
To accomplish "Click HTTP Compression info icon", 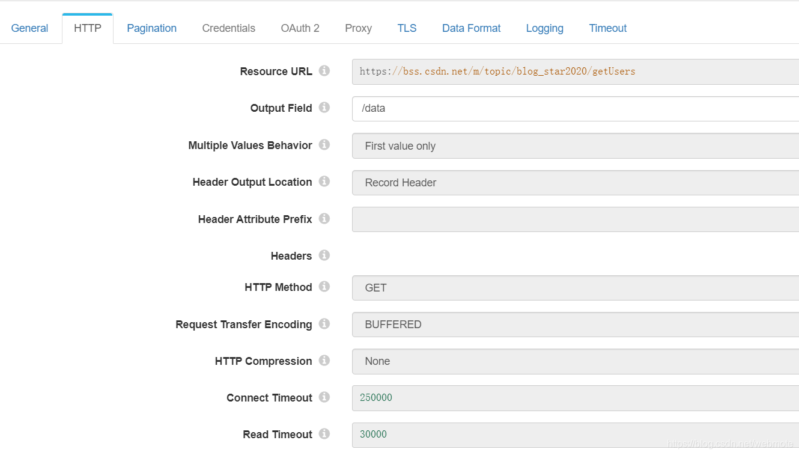I will pyautogui.click(x=324, y=361).
